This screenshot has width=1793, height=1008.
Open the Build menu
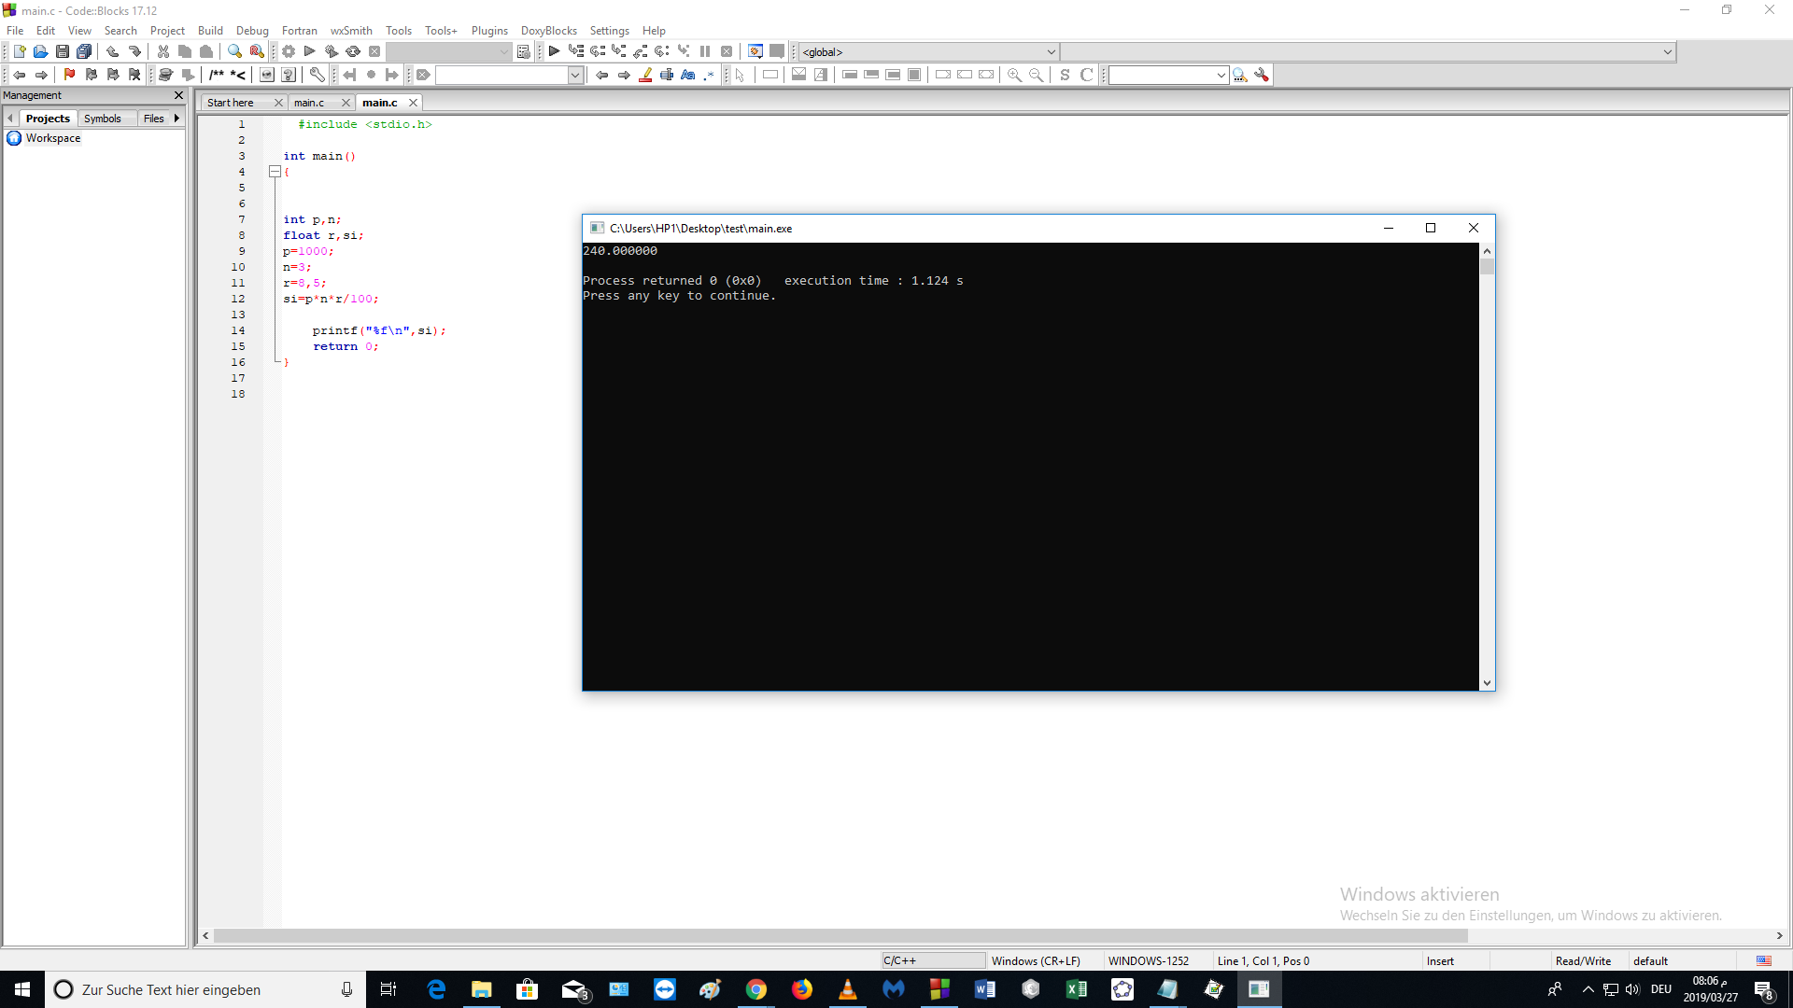[x=210, y=31]
